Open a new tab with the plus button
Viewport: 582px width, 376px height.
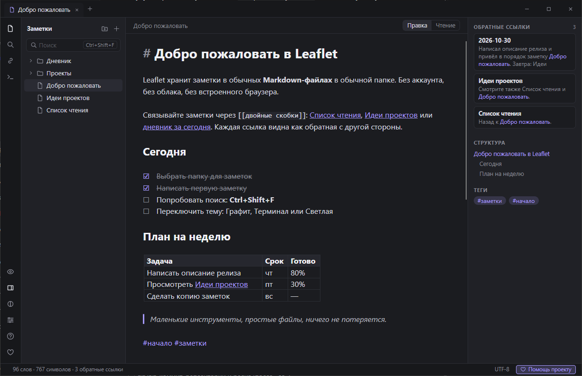tap(90, 9)
